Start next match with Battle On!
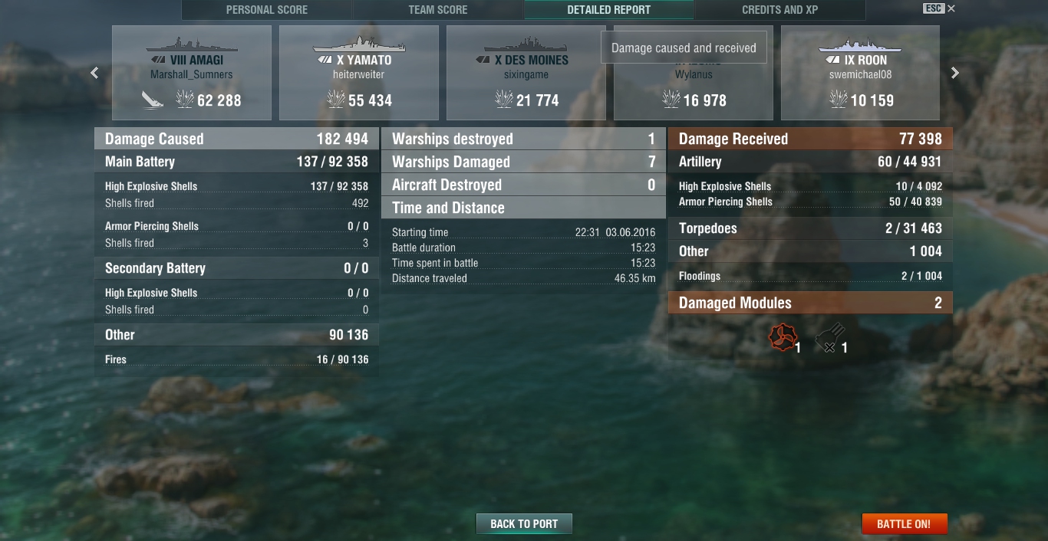Viewport: 1048px width, 541px height. pyautogui.click(x=904, y=524)
